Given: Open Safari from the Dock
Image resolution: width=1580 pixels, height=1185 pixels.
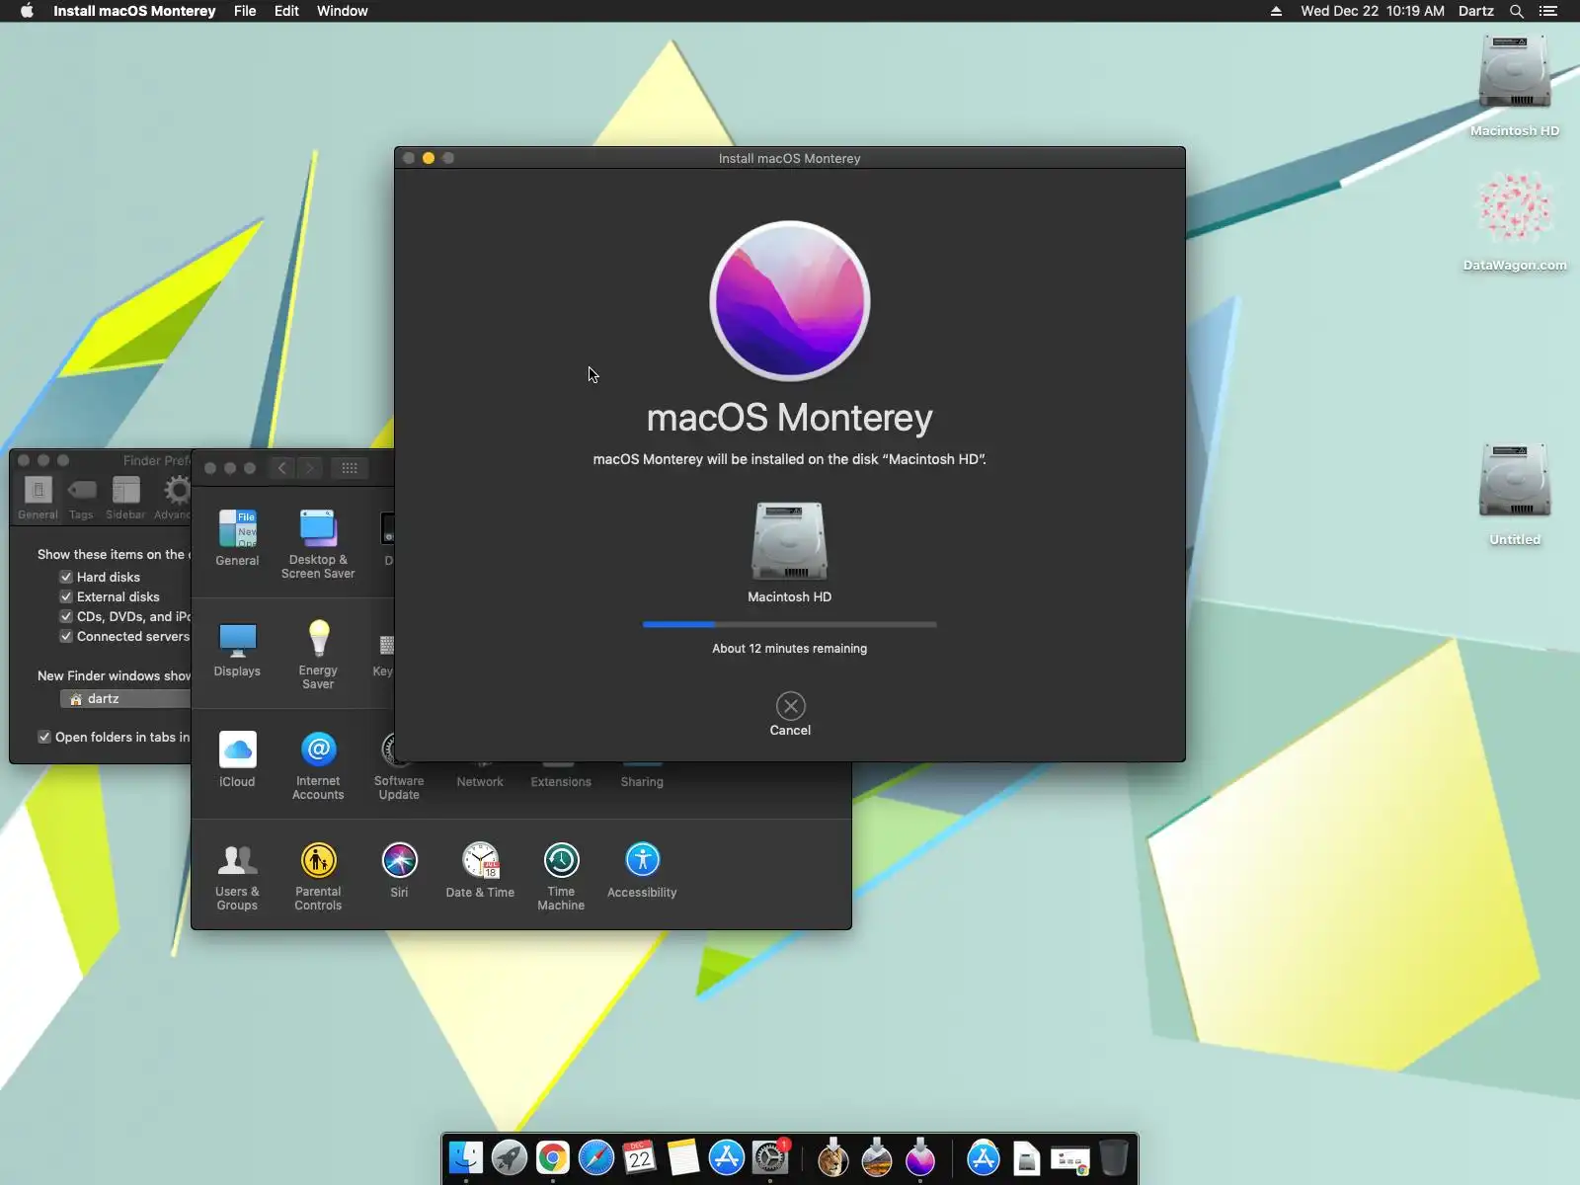Looking at the screenshot, I should pos(596,1157).
